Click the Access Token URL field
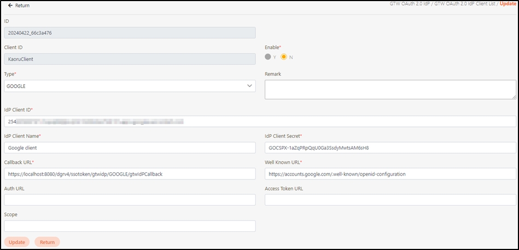Image resolution: width=519 pixels, height=250 pixels. tap(390, 200)
